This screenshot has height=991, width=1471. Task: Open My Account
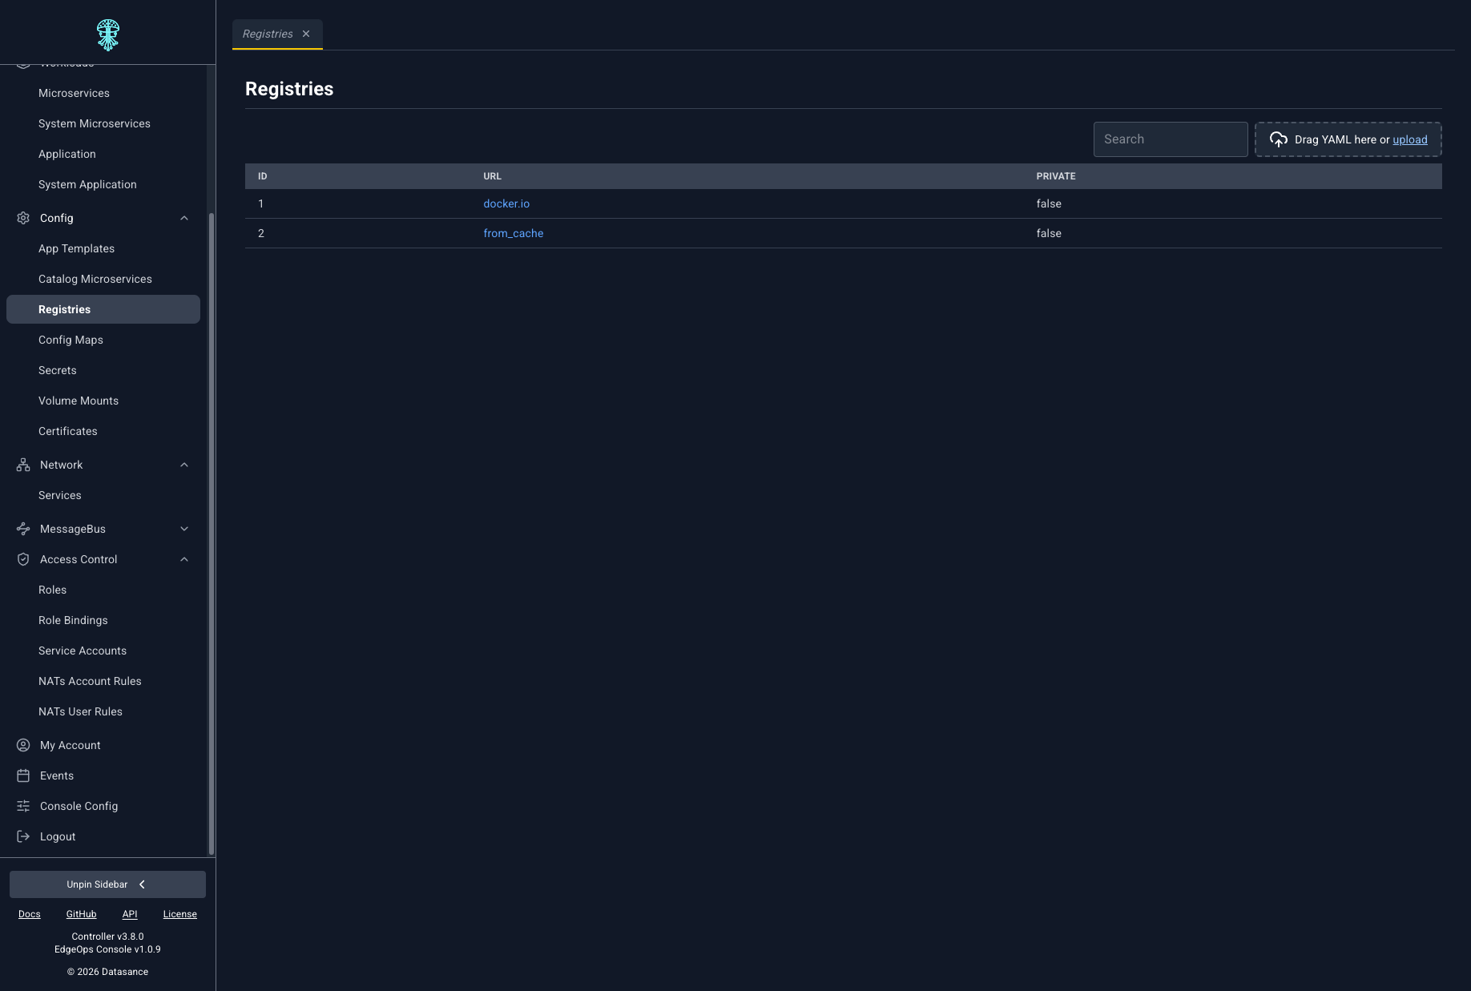point(71,745)
